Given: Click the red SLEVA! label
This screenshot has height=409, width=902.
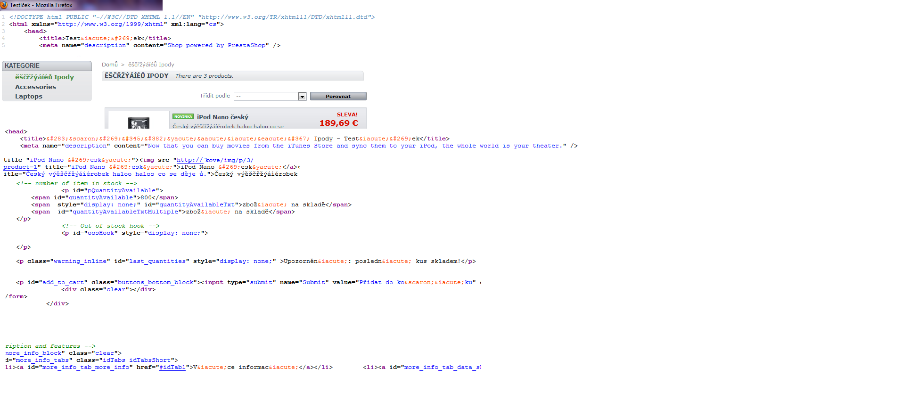Looking at the screenshot, I should (347, 115).
